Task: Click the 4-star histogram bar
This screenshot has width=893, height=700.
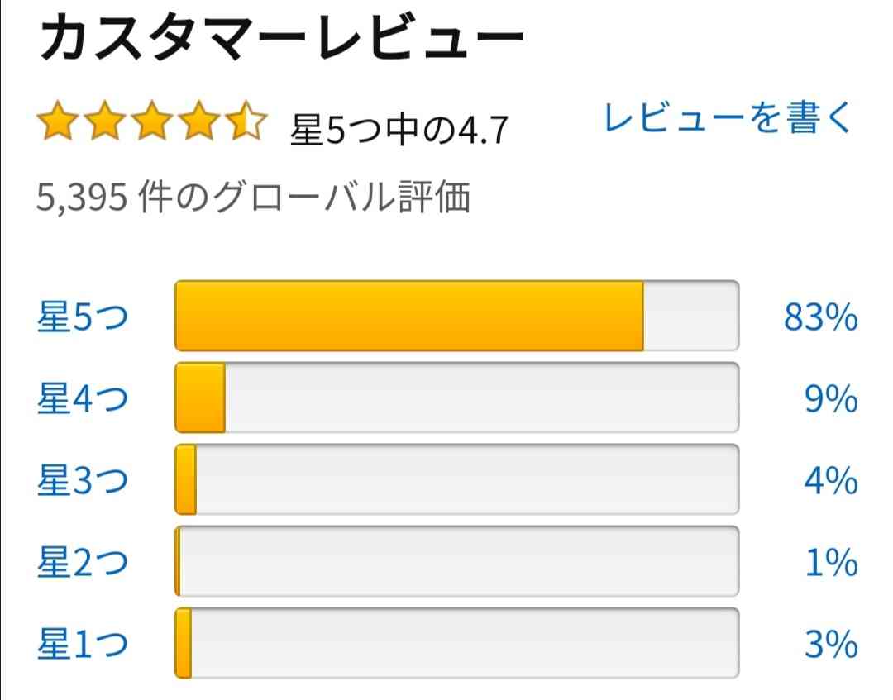Action: tap(456, 398)
